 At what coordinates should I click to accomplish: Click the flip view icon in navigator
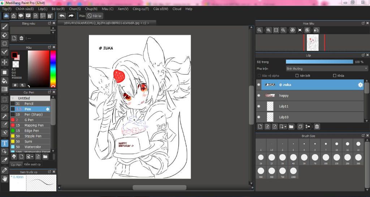(316, 30)
